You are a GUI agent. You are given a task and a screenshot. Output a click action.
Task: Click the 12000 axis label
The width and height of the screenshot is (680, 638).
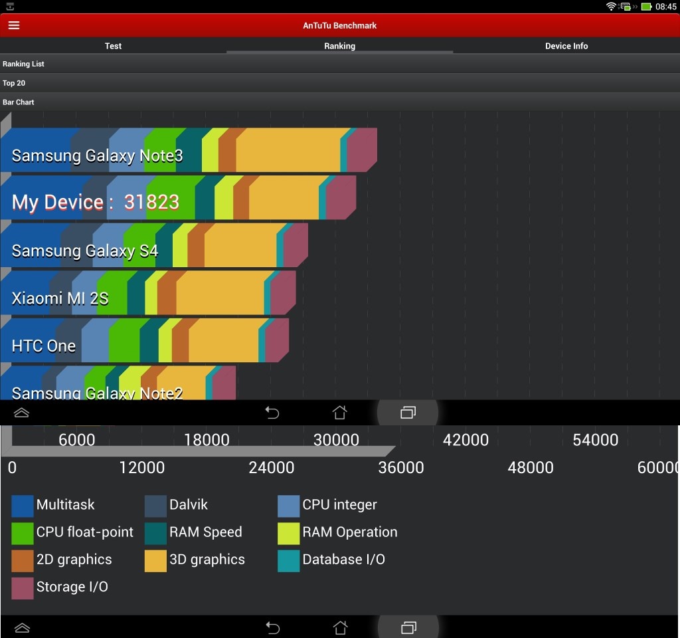tap(142, 468)
